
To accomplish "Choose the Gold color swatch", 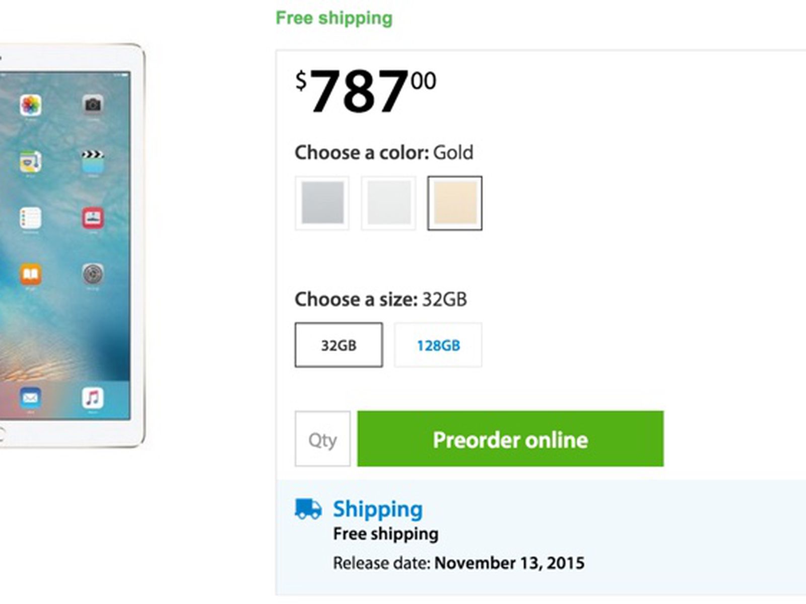I will click(x=455, y=203).
